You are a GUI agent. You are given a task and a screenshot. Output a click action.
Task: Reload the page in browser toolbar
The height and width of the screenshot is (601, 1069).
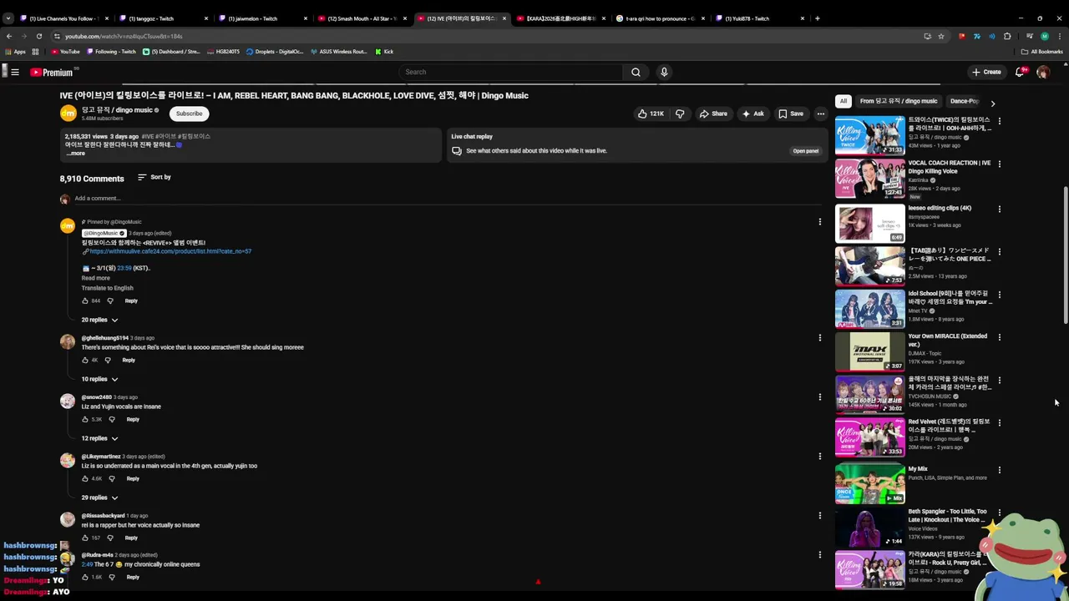tap(39, 36)
